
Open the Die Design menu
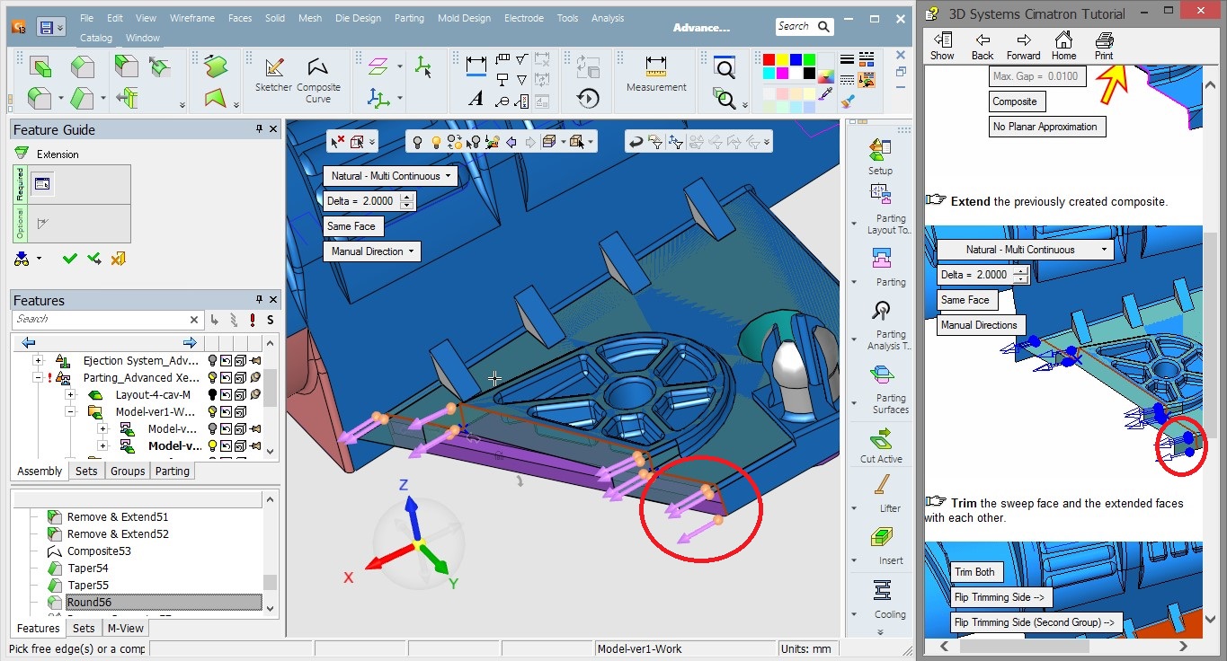pos(359,18)
